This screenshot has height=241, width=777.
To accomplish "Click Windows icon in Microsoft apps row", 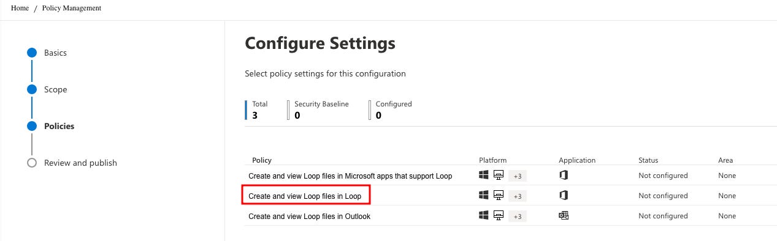I will click(483, 176).
